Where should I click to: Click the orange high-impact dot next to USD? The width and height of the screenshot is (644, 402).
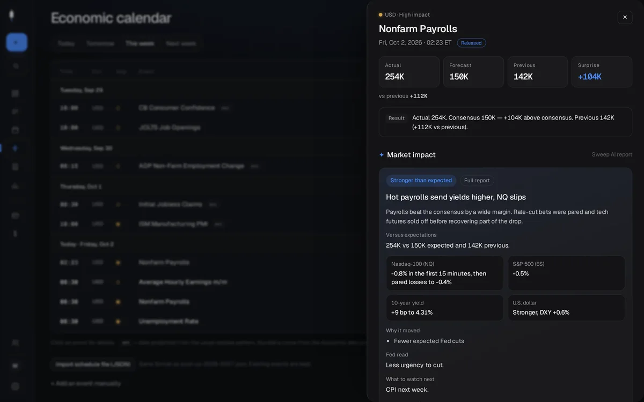click(x=380, y=15)
